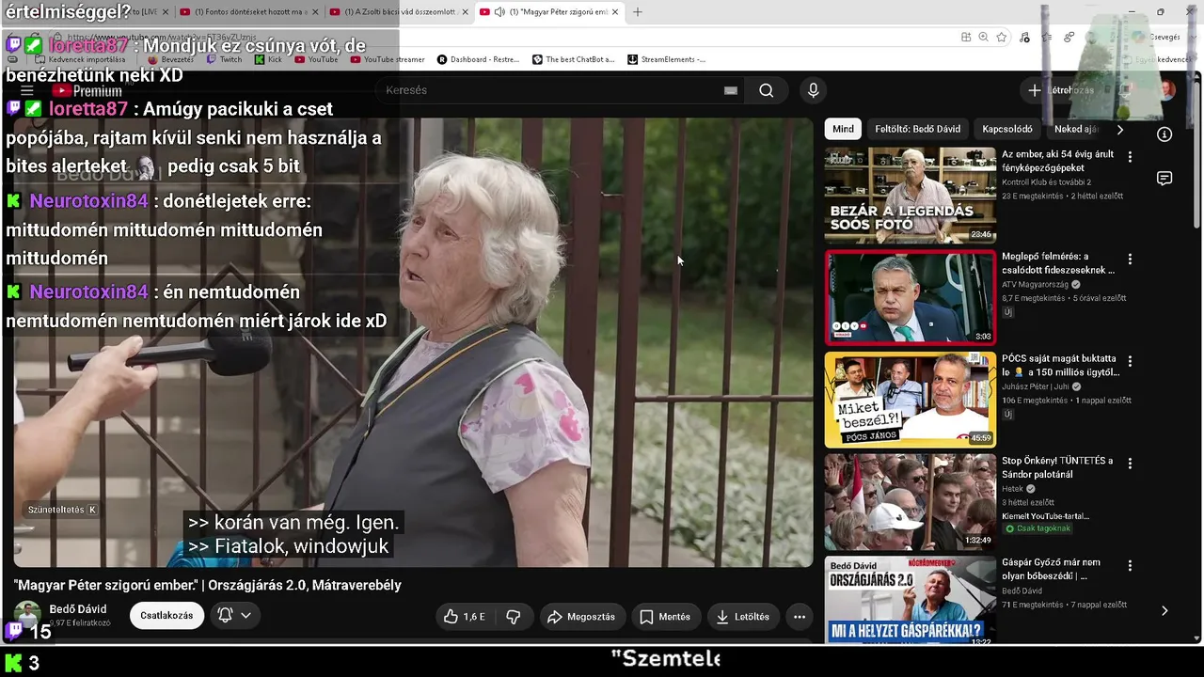Open the Soós Fotó video thumbnail
Screen dimensions: 1204x677
pos(911,196)
